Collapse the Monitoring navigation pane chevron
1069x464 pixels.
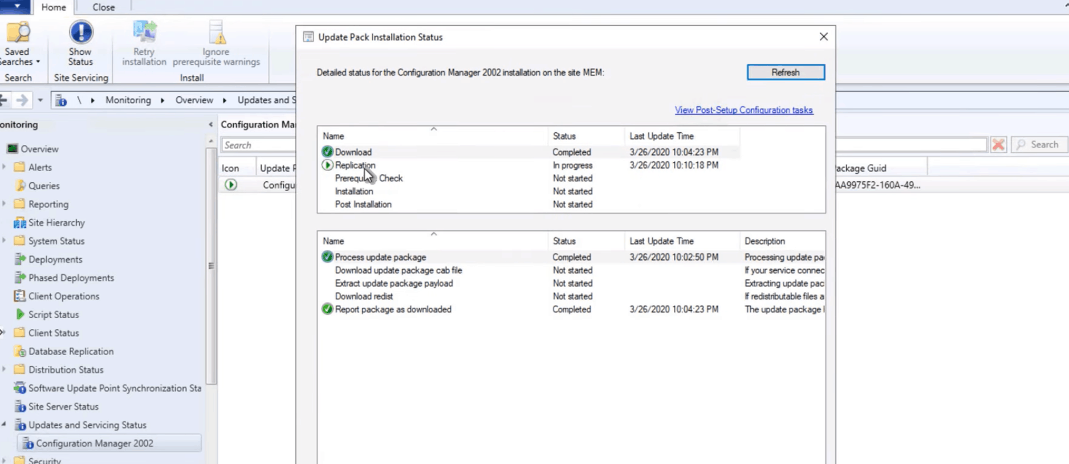tap(211, 124)
